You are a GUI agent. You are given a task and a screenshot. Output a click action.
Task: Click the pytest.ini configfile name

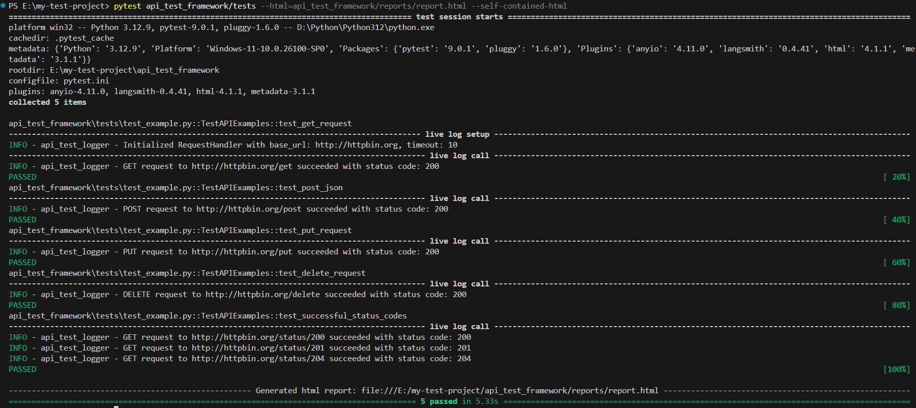86,81
